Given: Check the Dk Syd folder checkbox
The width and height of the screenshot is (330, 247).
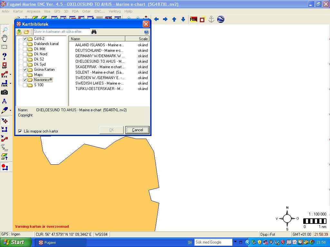Looking at the screenshot, I should [x=25, y=64].
